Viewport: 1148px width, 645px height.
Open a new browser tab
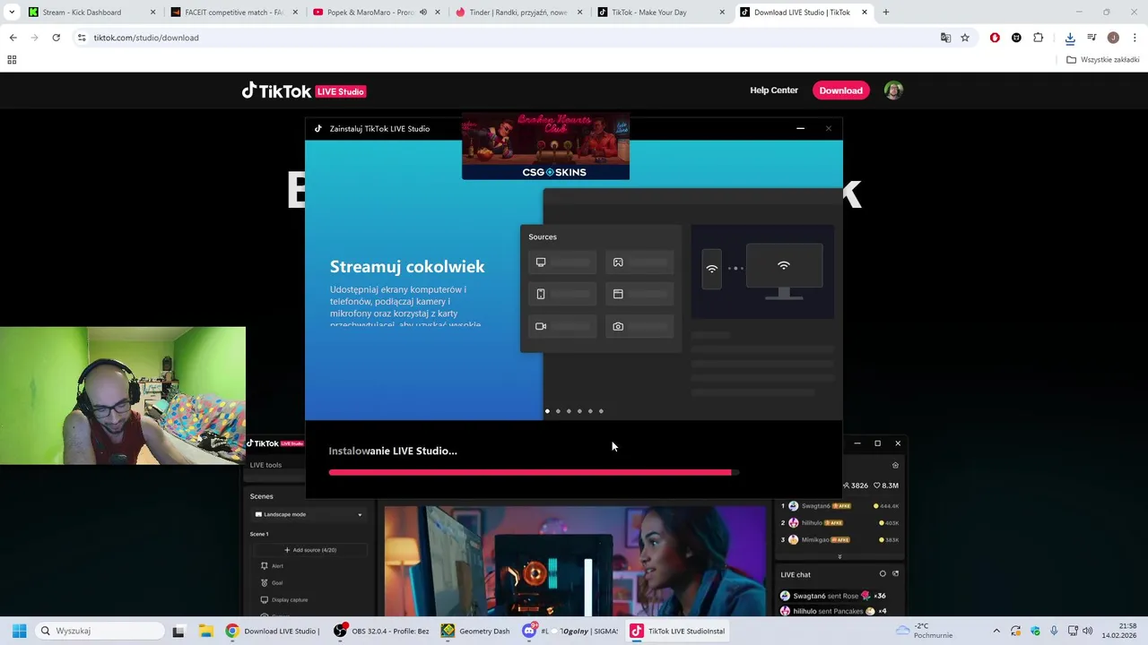[886, 13]
